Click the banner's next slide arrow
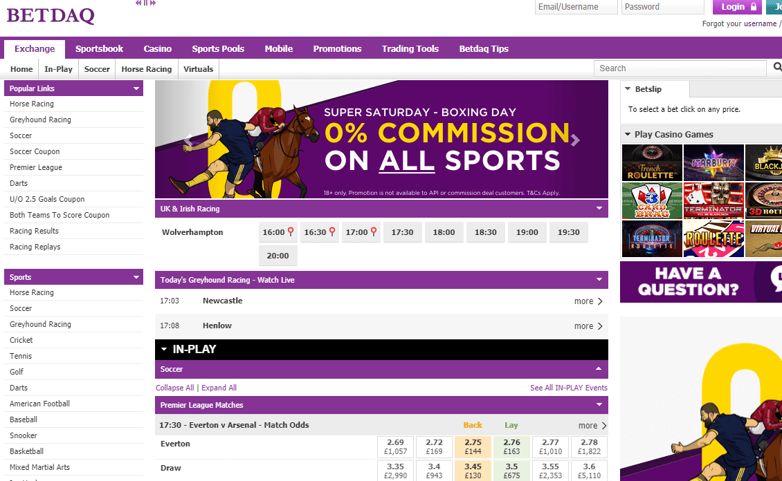Image resolution: width=782 pixels, height=481 pixels. tap(575, 140)
